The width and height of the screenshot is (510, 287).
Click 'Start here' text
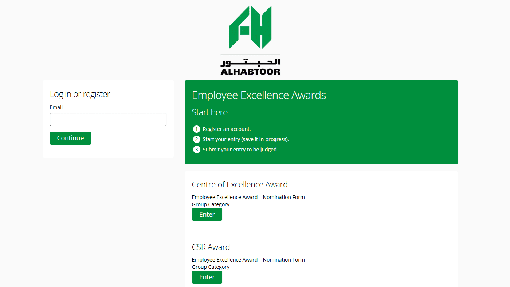tap(210, 112)
